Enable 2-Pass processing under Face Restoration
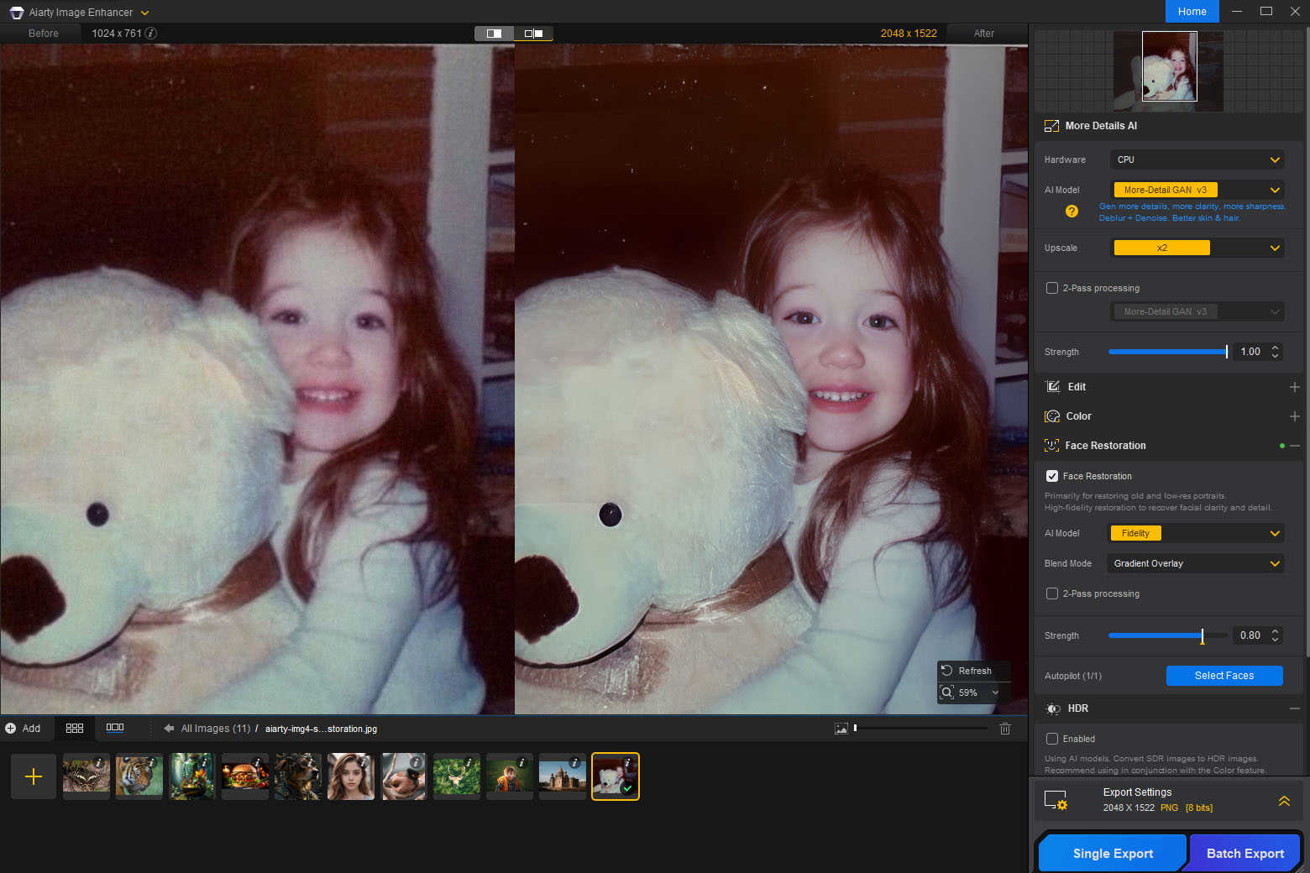This screenshot has width=1310, height=873. tap(1052, 593)
